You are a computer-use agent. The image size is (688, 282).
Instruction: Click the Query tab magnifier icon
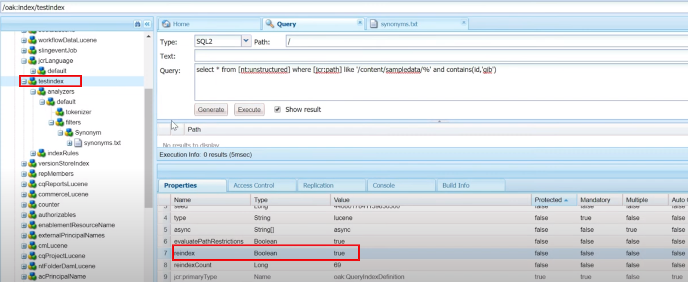click(270, 24)
